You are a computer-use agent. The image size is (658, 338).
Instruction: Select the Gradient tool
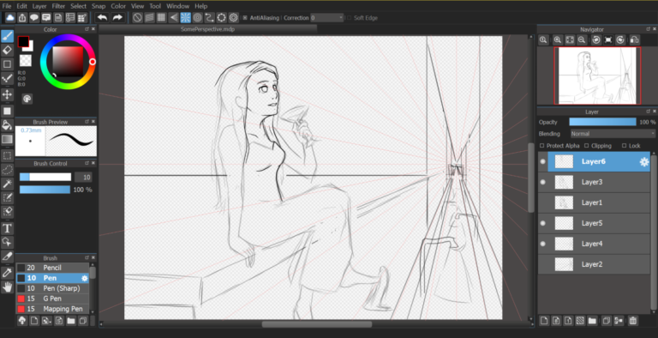click(x=7, y=139)
